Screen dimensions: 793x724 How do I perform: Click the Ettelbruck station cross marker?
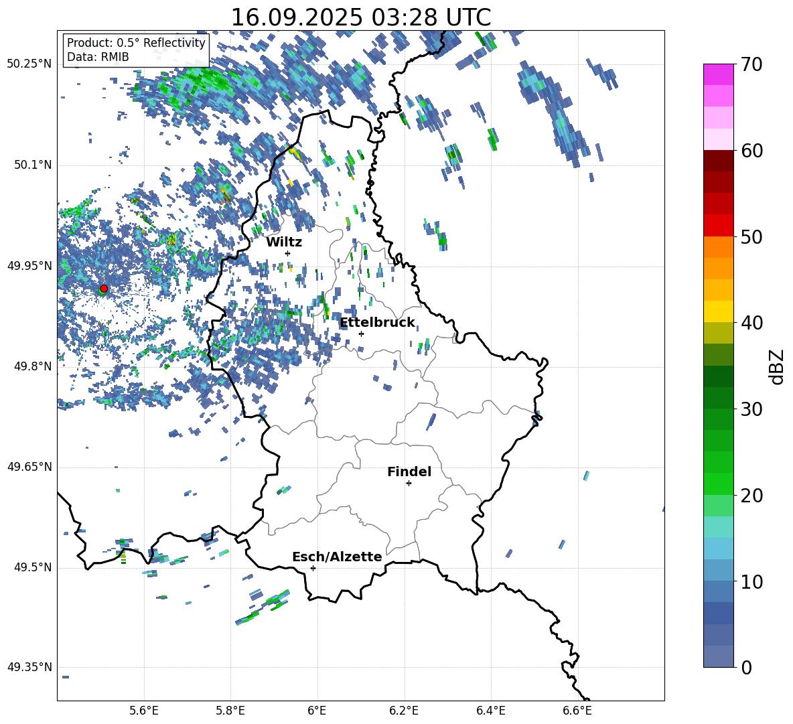(361, 334)
